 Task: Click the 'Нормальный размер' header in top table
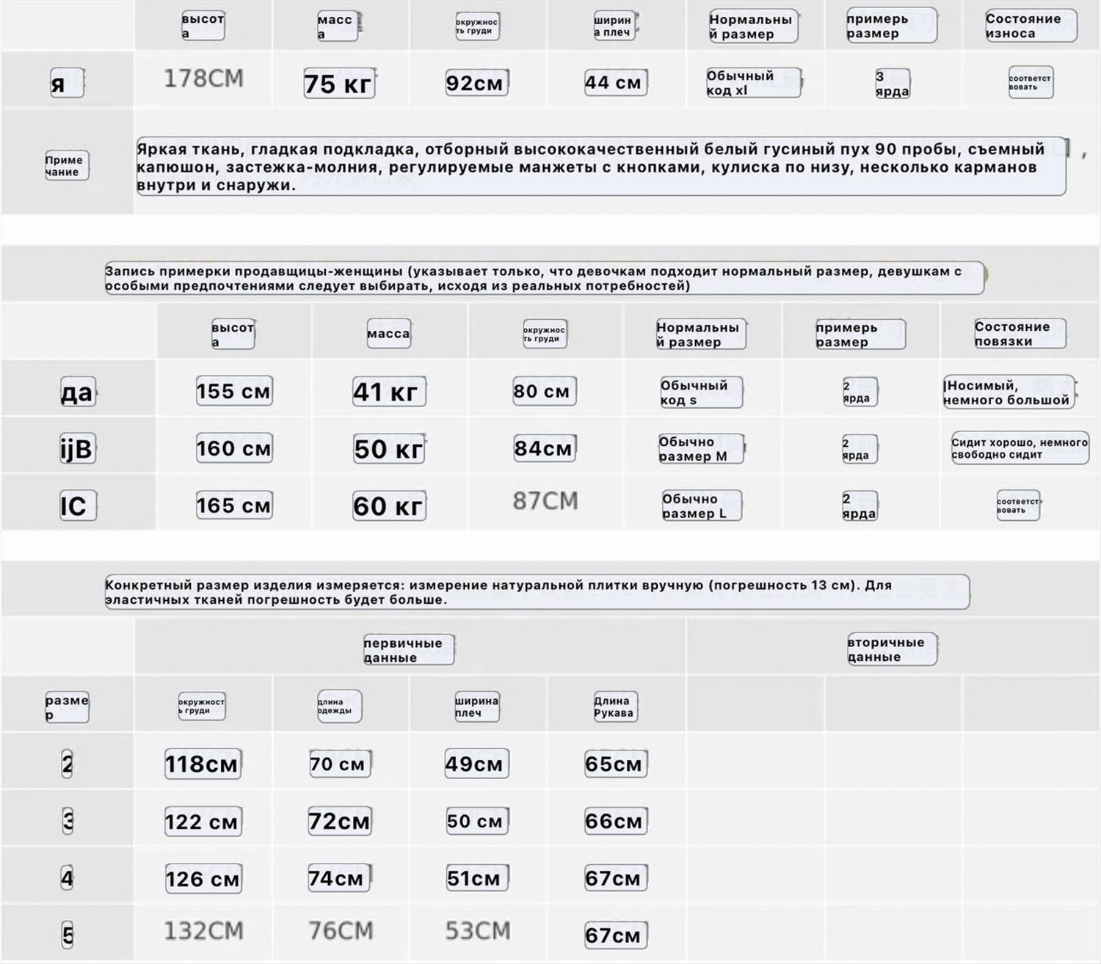[752, 26]
